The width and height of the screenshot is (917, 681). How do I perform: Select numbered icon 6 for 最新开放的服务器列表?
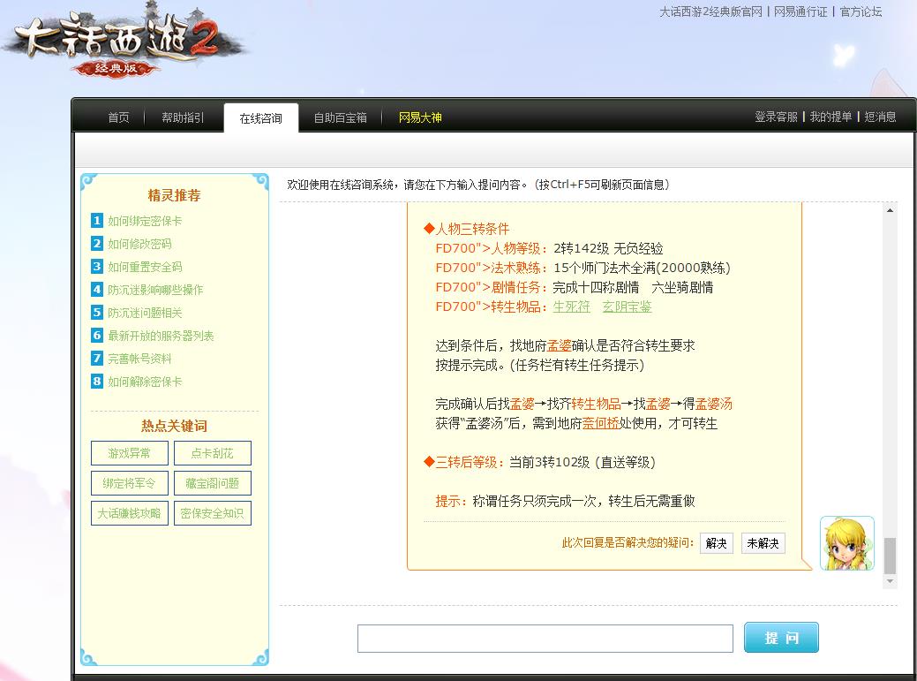(x=96, y=337)
